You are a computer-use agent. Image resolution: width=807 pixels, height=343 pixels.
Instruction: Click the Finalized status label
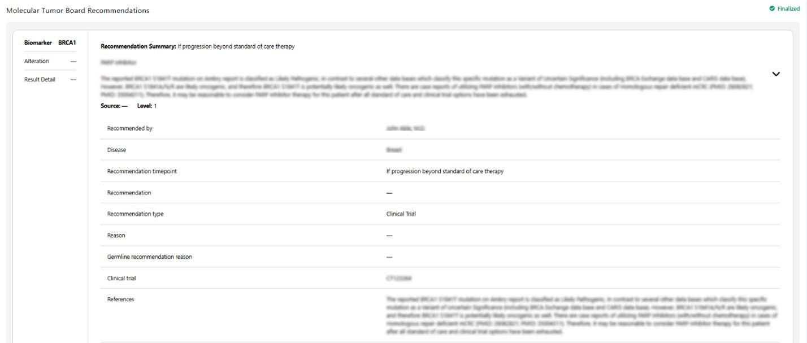(x=789, y=8)
